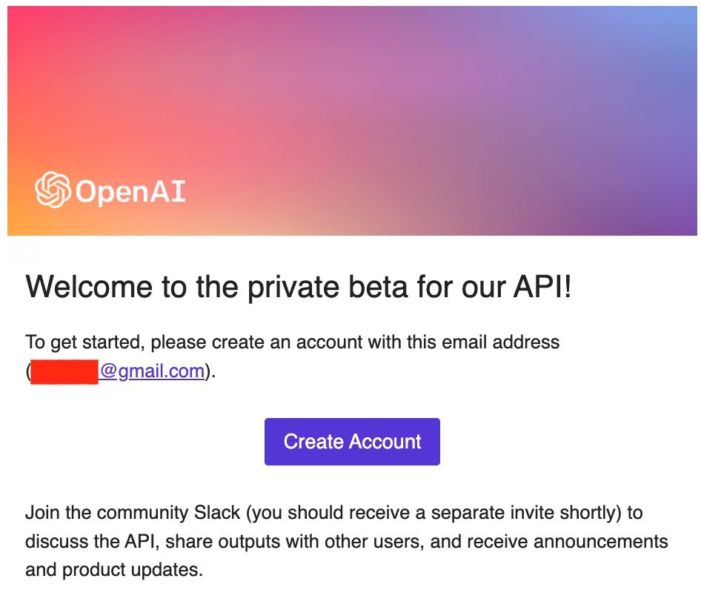Open the @gmail.com email link

pos(152,371)
